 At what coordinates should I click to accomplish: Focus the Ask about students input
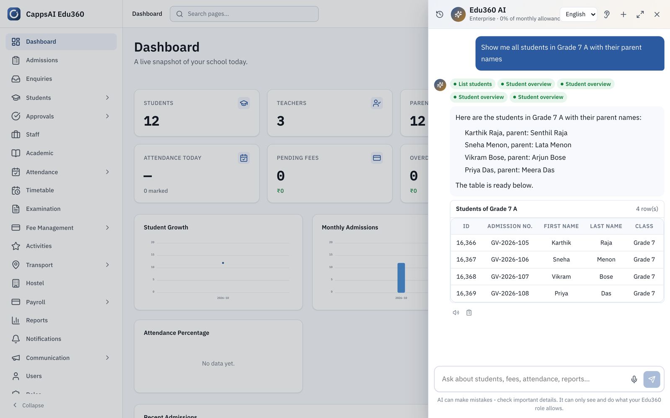(x=533, y=379)
